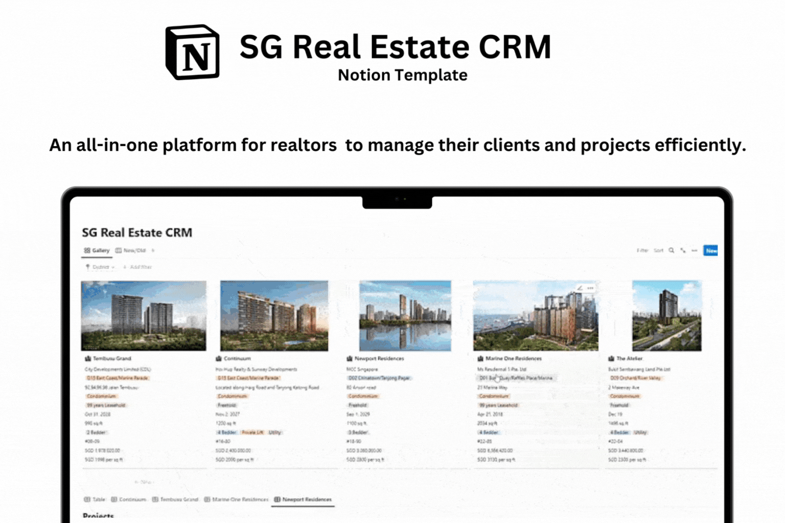Click The Atelier card title
Viewport: 785px width, 523px height.
click(x=629, y=359)
